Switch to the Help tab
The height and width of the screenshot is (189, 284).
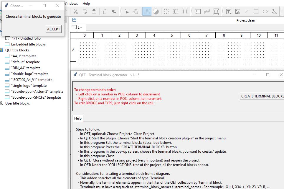coord(78,118)
